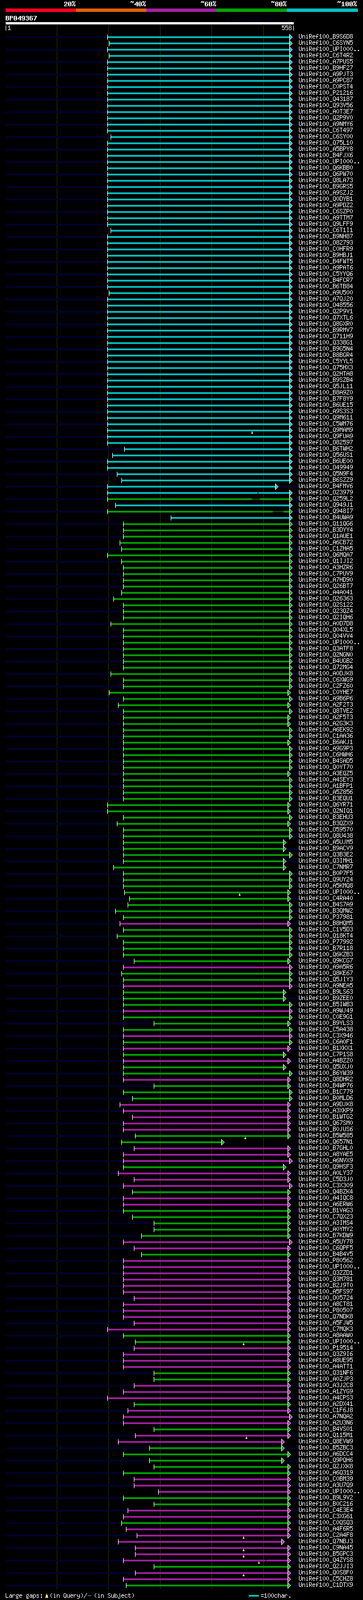Click the label UniRef100_P19514

point(326,1348)
